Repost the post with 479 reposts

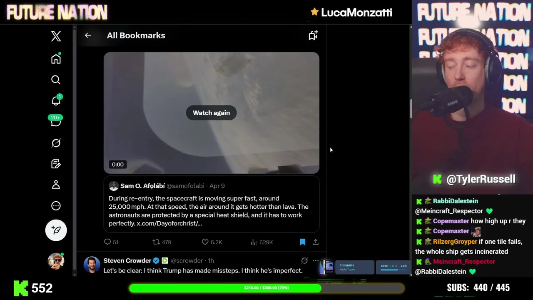point(162,242)
